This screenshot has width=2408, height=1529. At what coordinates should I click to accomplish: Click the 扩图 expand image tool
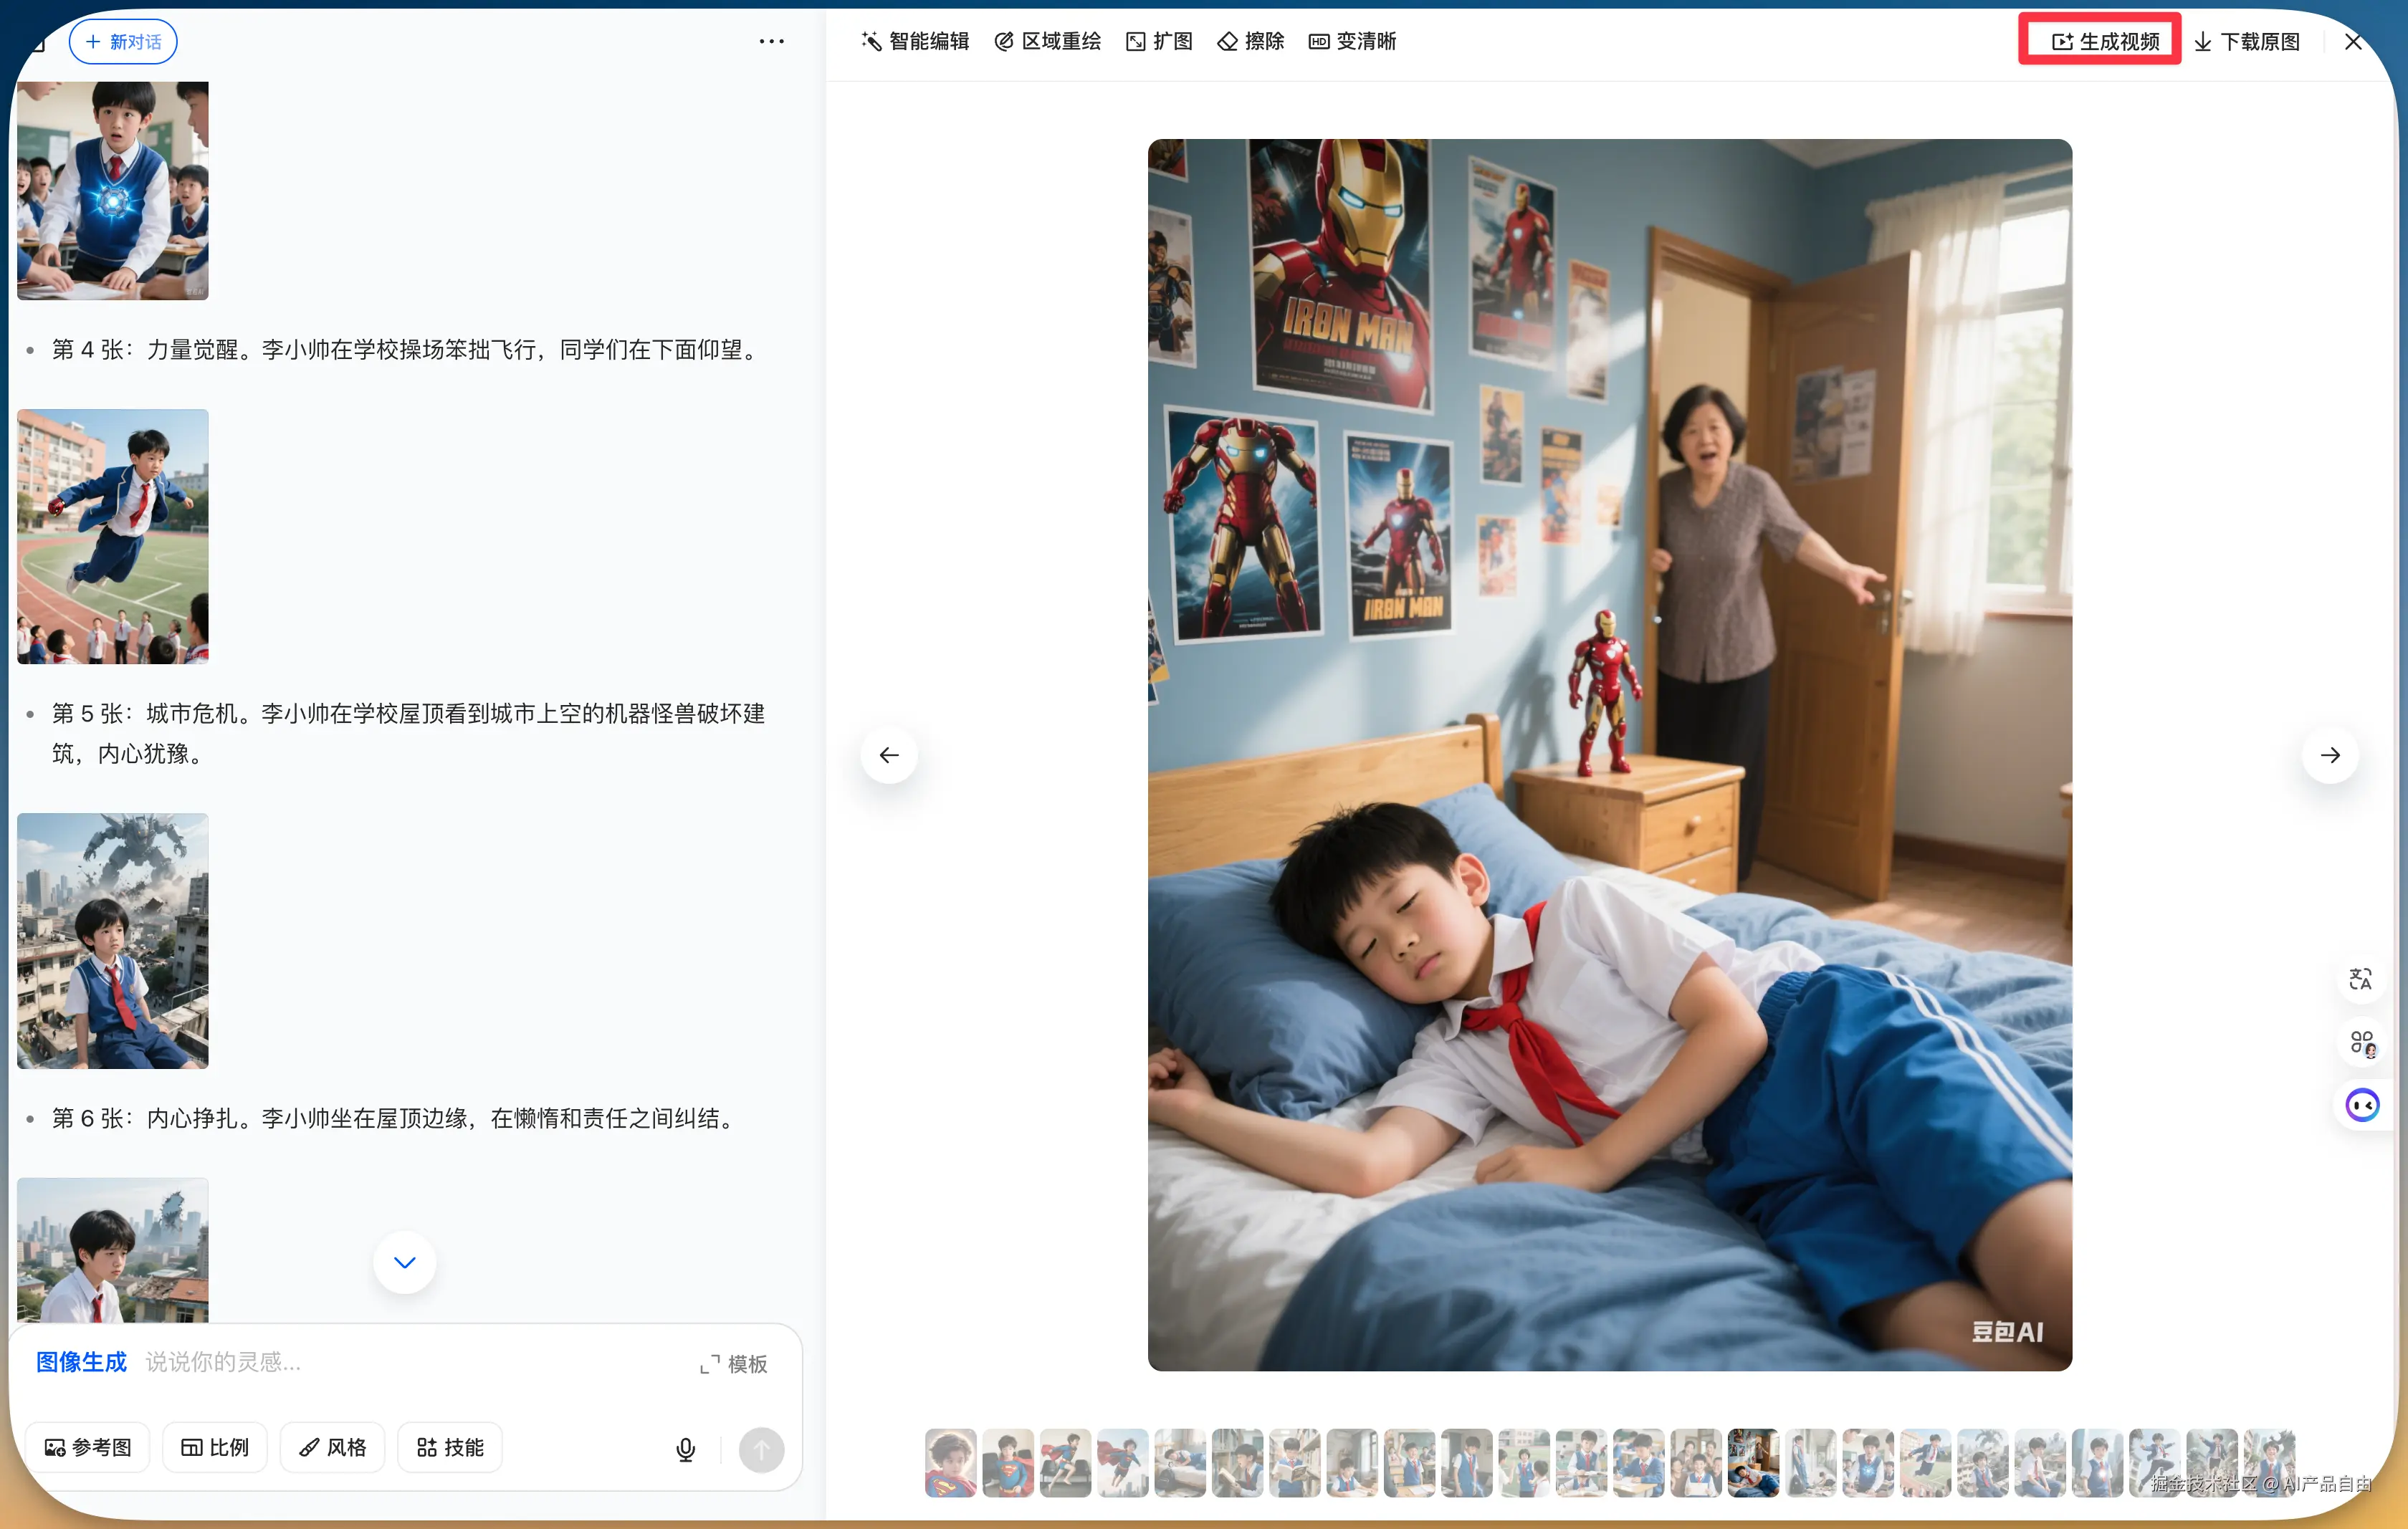click(1159, 41)
